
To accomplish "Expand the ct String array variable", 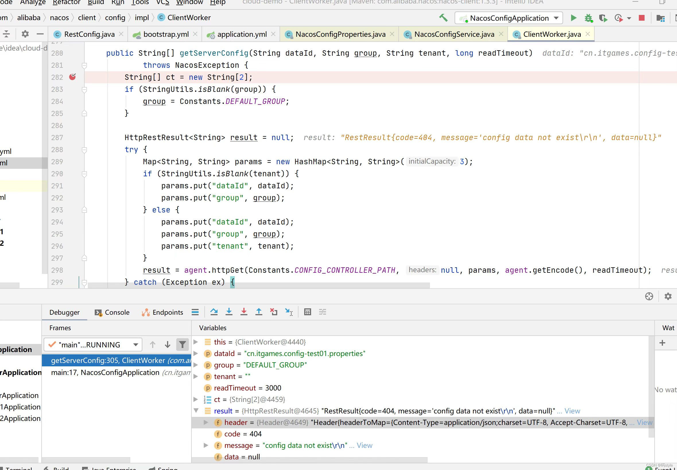I will pos(196,399).
